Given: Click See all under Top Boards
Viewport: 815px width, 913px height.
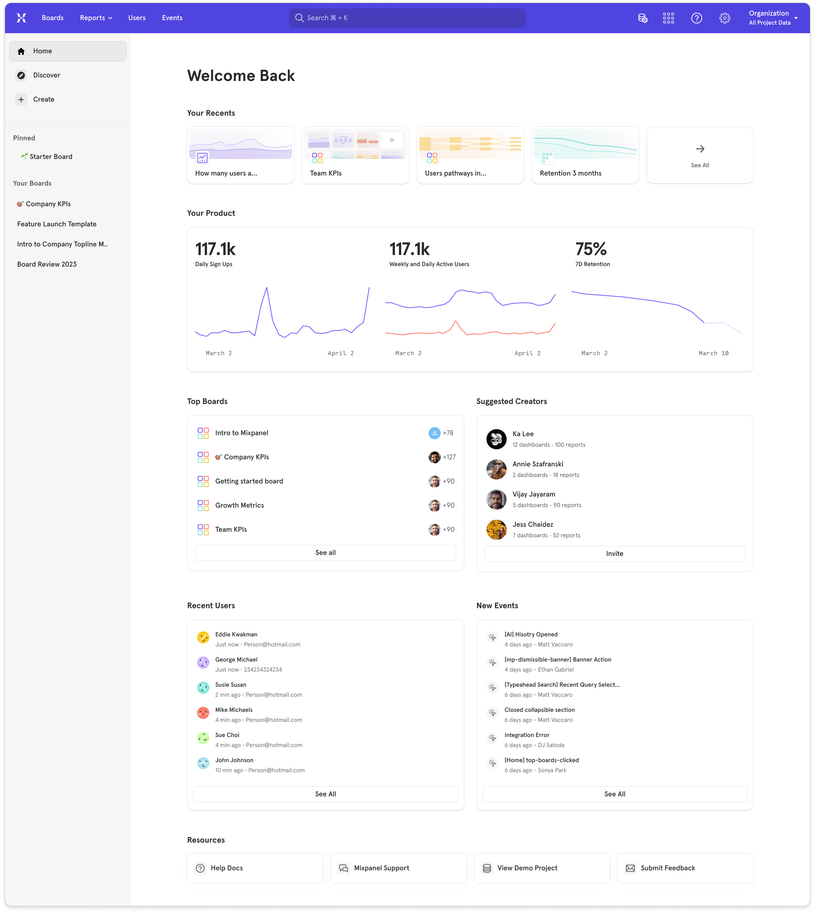Looking at the screenshot, I should tap(325, 553).
